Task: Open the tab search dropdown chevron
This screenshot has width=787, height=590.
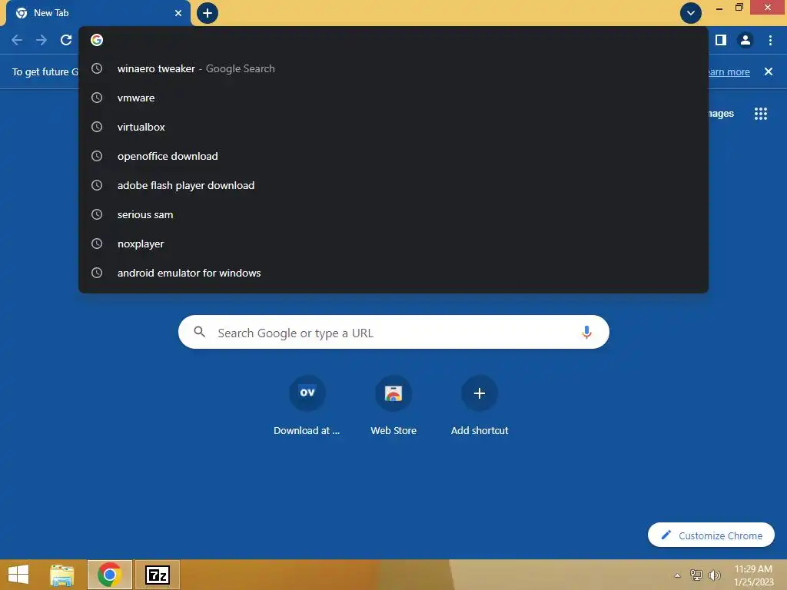Action: coord(691,13)
